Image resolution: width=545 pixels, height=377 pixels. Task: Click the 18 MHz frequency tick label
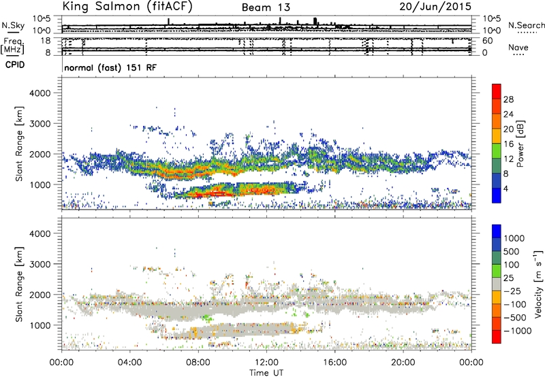[x=46, y=41]
